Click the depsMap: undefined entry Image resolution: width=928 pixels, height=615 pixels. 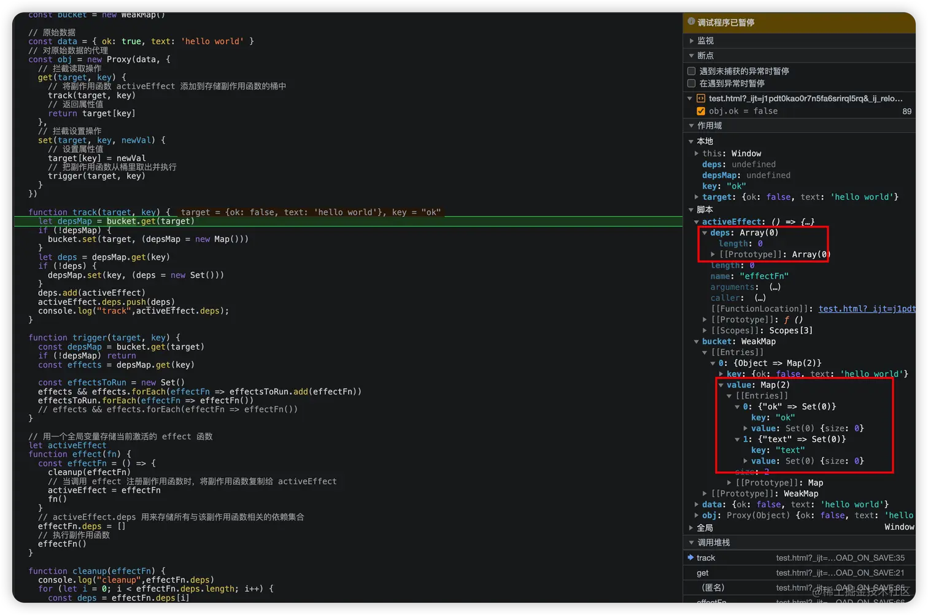746,176
